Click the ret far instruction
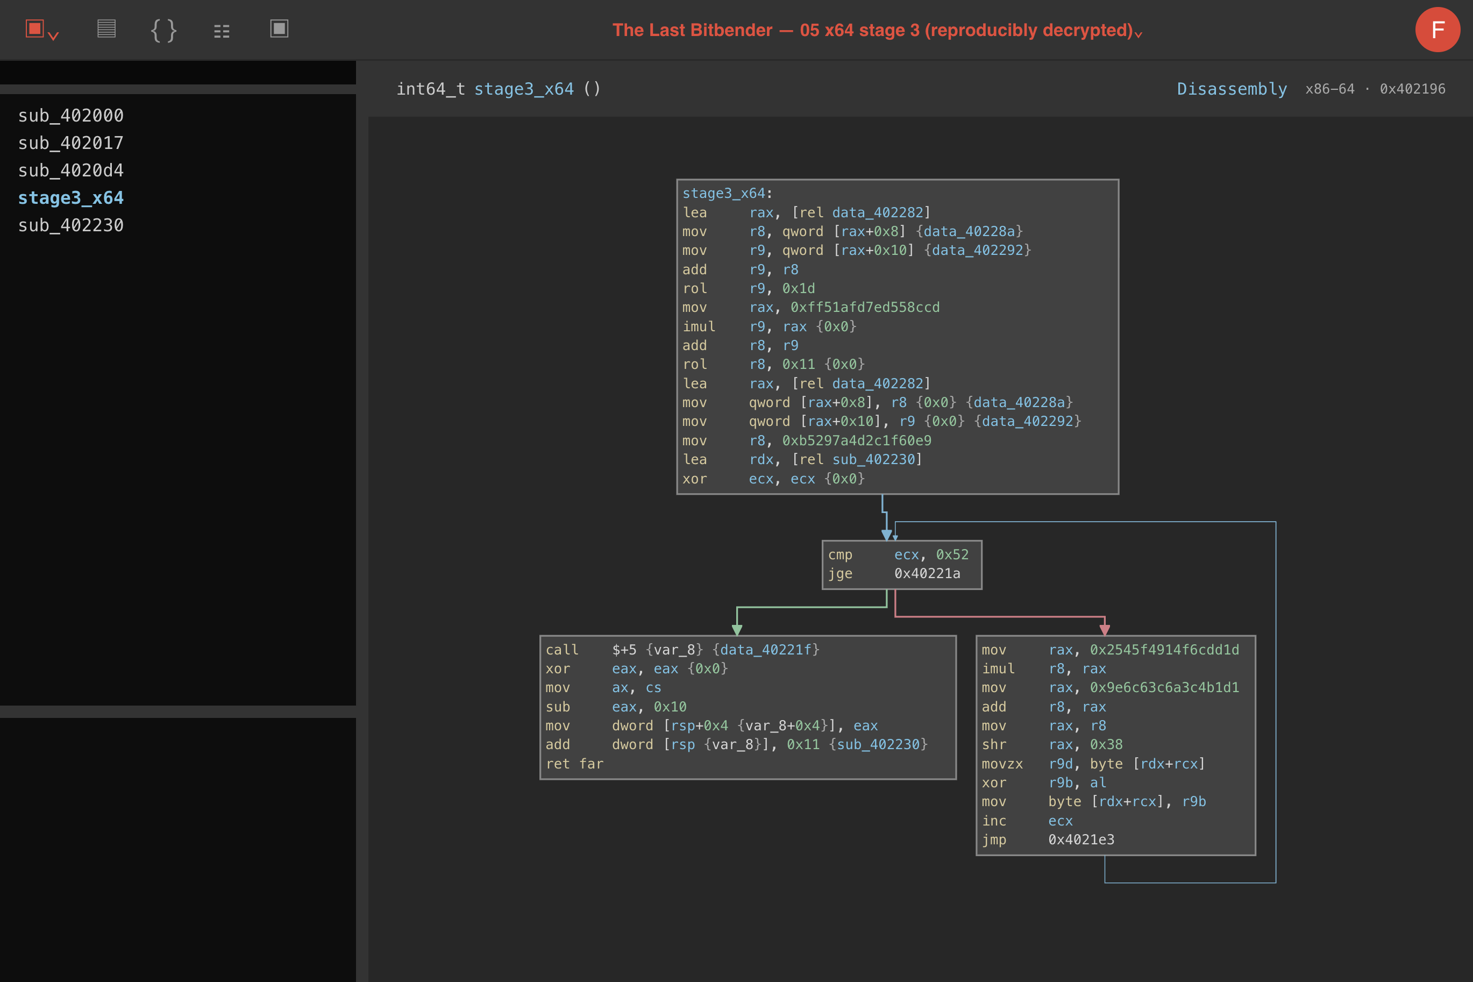Viewport: 1473px width, 982px height. pos(574,764)
